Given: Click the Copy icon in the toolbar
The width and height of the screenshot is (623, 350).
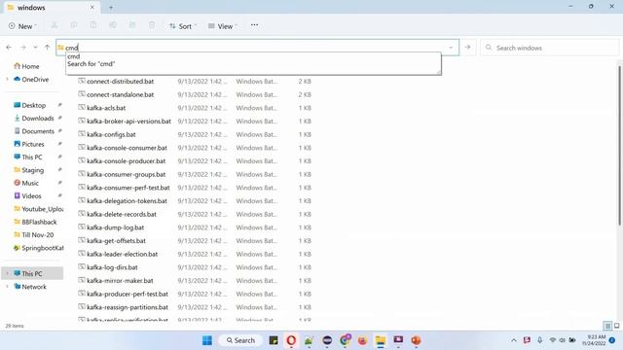Looking at the screenshot, I should (74, 26).
